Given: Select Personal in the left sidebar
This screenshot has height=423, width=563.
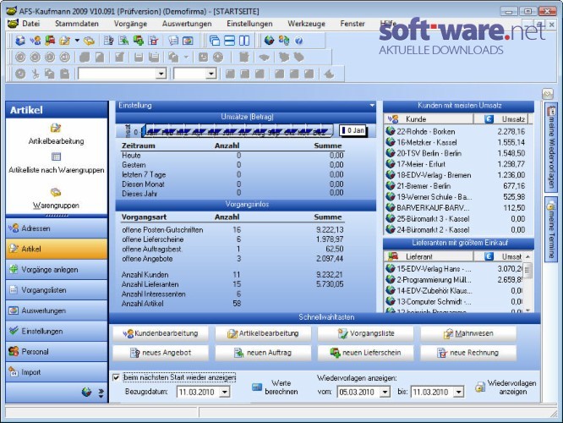Looking at the screenshot, I should coord(57,351).
